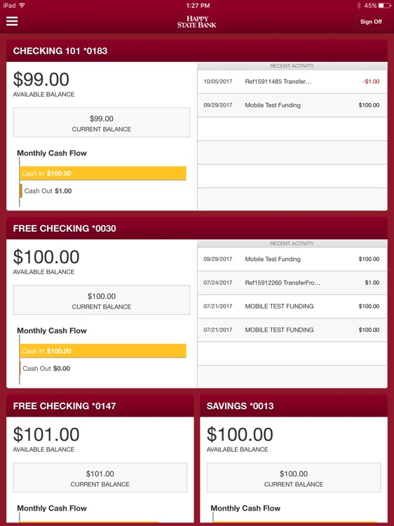Select the 09/29/2017 Mobile Test Funding in Checking 101

pos(292,105)
